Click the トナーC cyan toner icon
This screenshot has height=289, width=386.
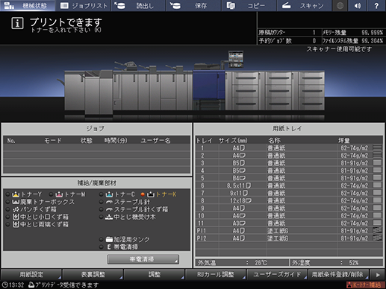tap(109, 194)
